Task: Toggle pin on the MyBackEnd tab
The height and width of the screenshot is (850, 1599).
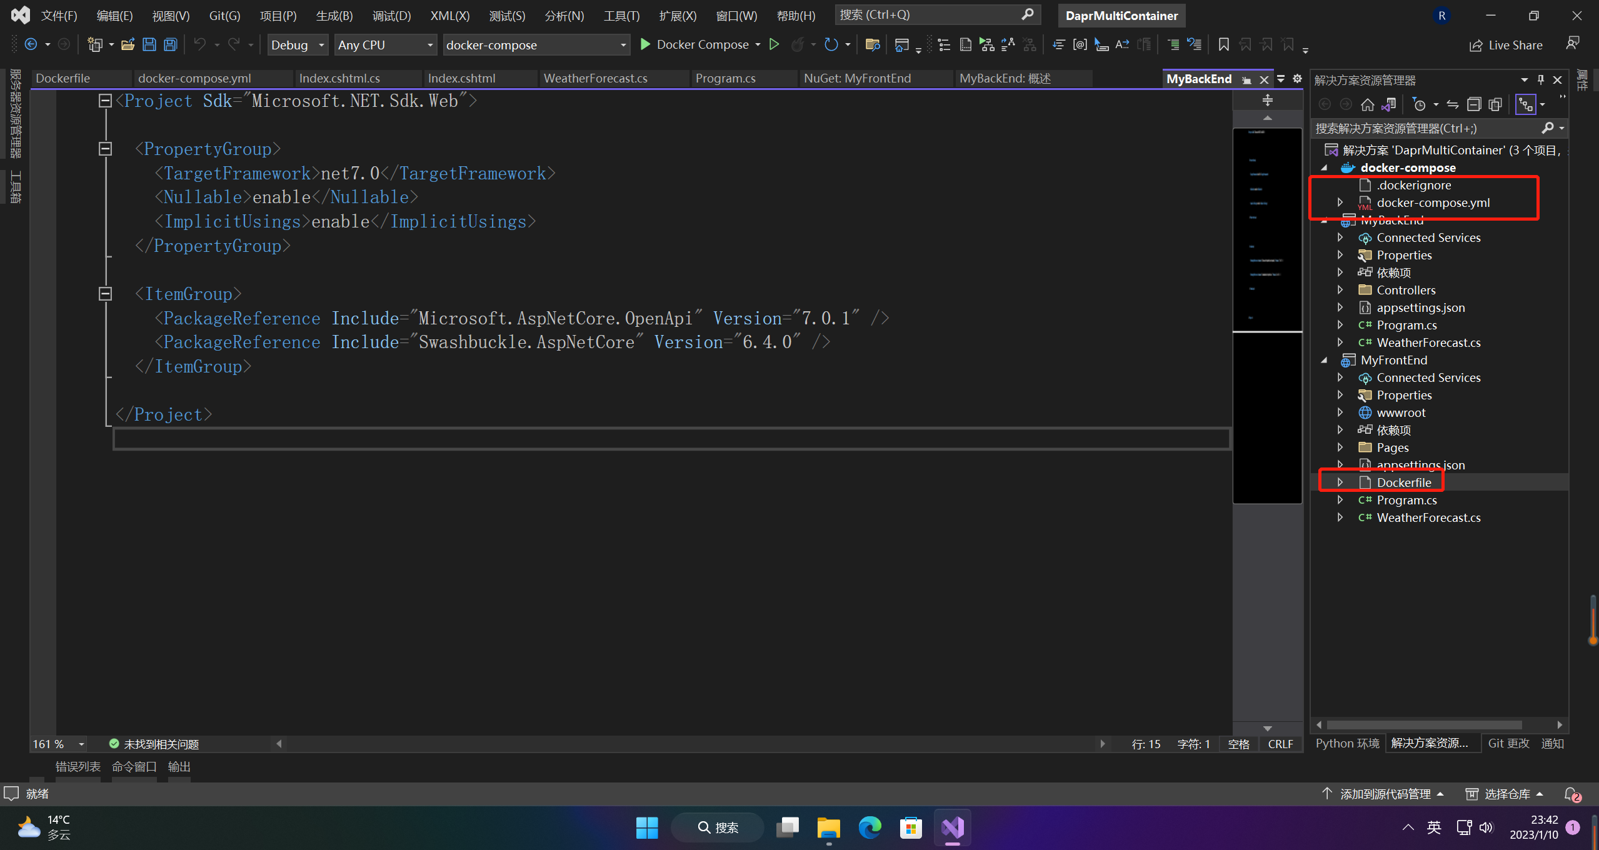Action: 1246,79
